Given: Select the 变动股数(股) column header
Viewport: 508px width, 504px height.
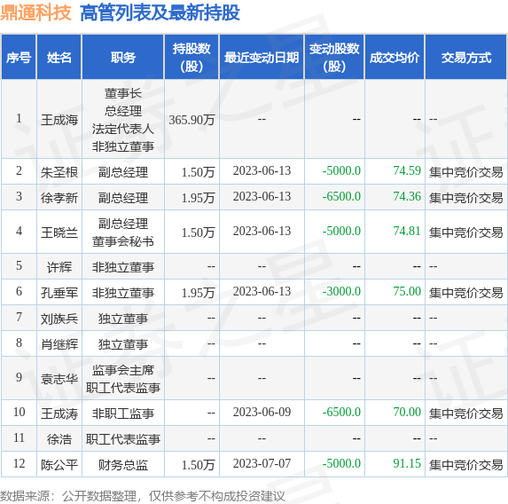Looking at the screenshot, I should tap(334, 58).
